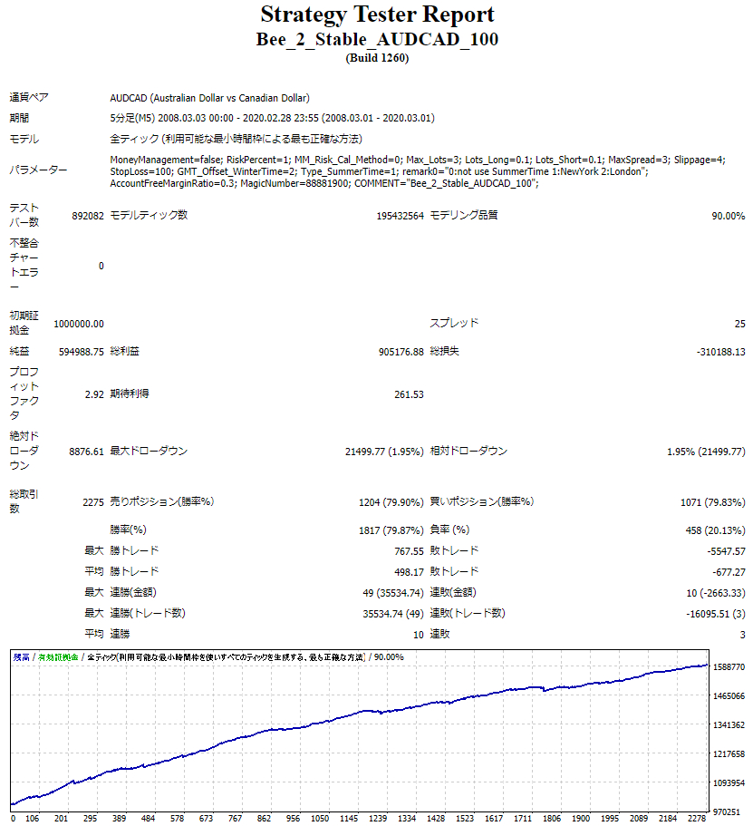The image size is (753, 826).
Task: Click the short positions value 1204 (79.90%)
Action: (x=391, y=502)
